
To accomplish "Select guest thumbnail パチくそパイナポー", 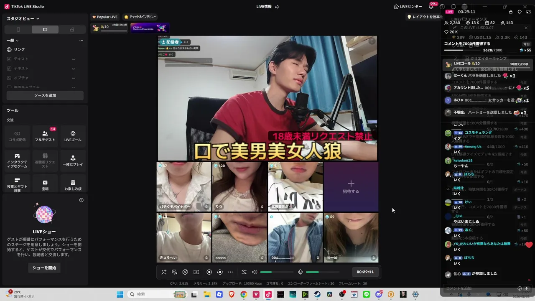I will pos(184,187).
